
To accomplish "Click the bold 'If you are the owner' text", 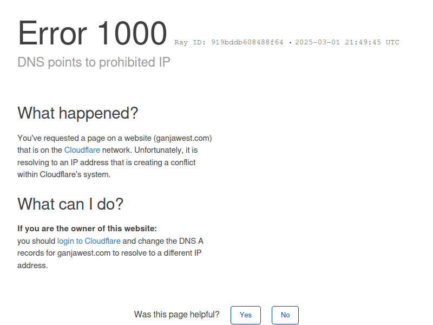I will [x=87, y=229].
